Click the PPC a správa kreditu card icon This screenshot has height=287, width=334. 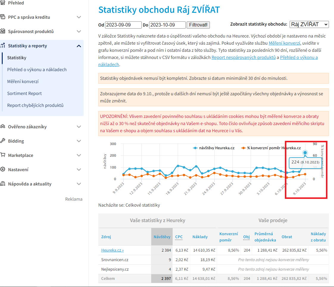[x=3, y=17]
